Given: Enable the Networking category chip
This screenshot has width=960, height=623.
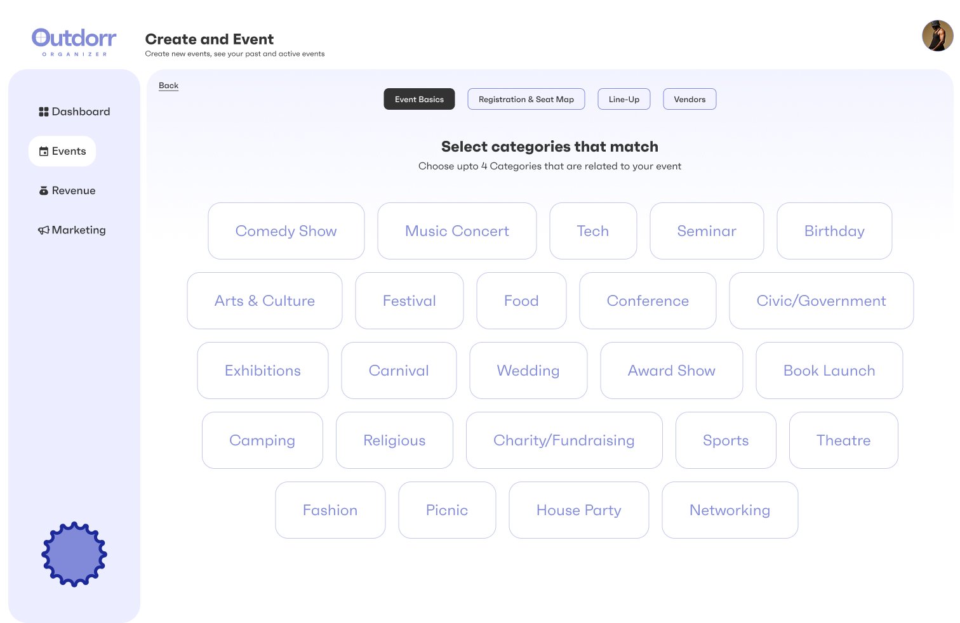Looking at the screenshot, I should (x=730, y=510).
